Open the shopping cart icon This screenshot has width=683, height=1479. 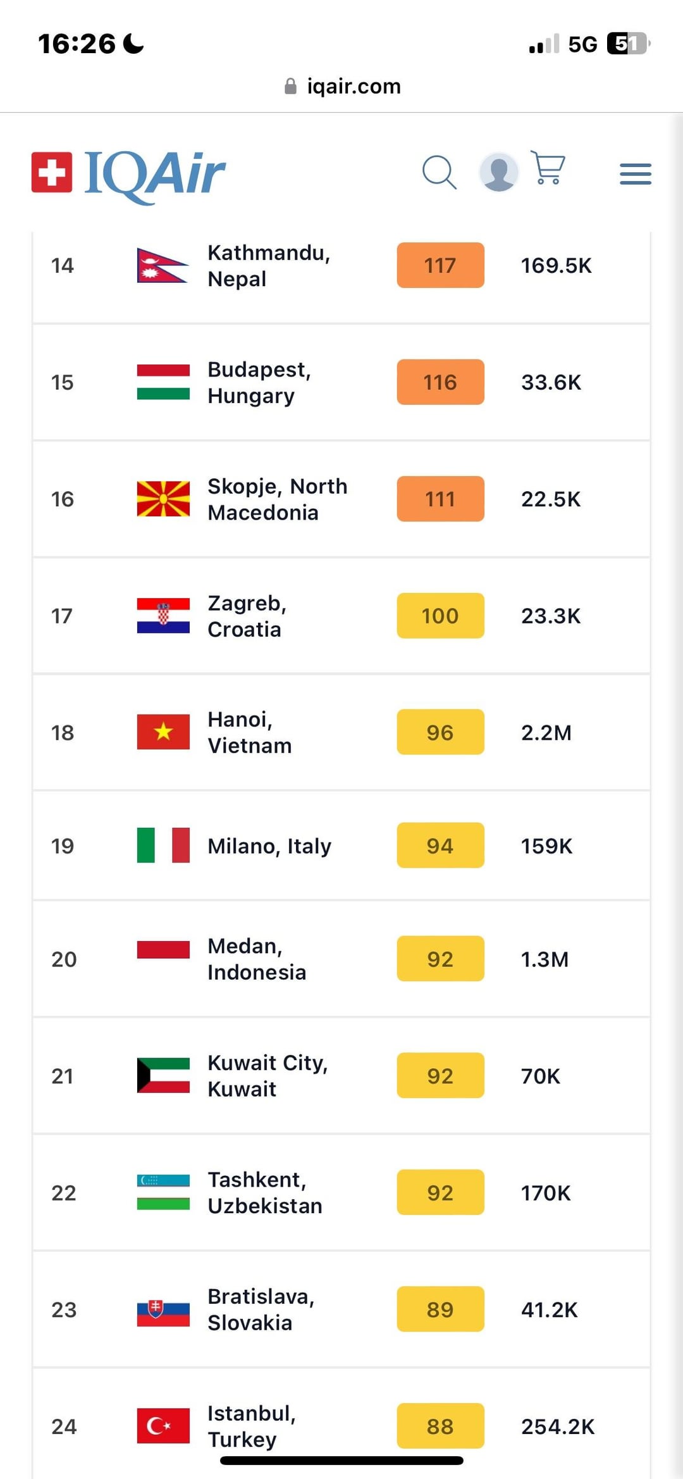(x=548, y=168)
